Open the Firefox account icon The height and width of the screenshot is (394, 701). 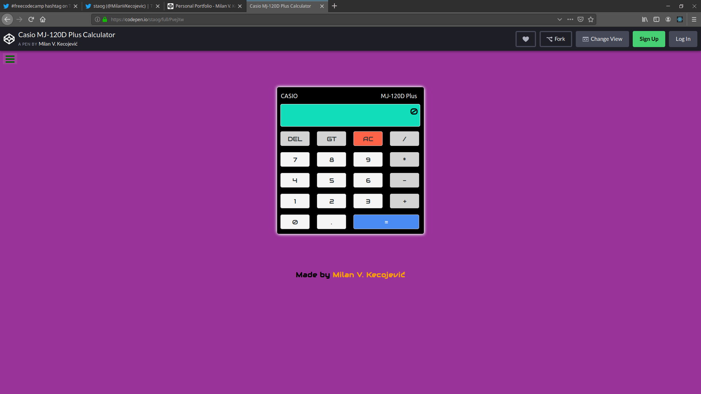[668, 19]
